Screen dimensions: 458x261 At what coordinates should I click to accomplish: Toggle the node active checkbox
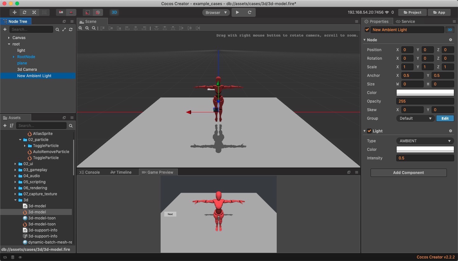click(367, 30)
